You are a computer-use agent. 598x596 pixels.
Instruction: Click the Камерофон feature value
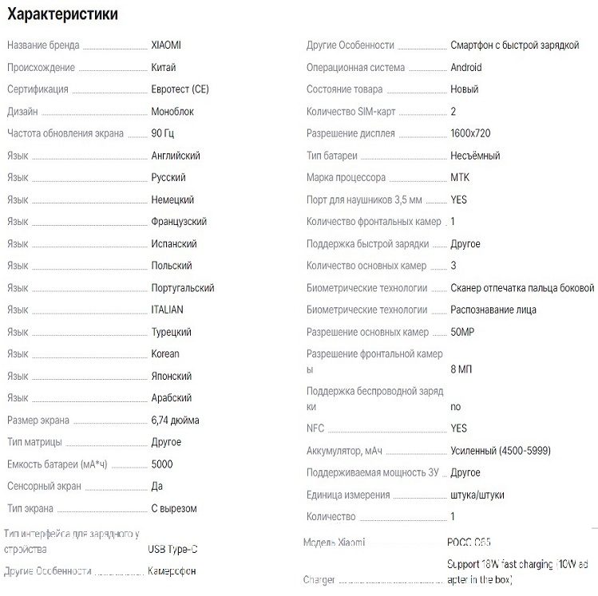(172, 570)
